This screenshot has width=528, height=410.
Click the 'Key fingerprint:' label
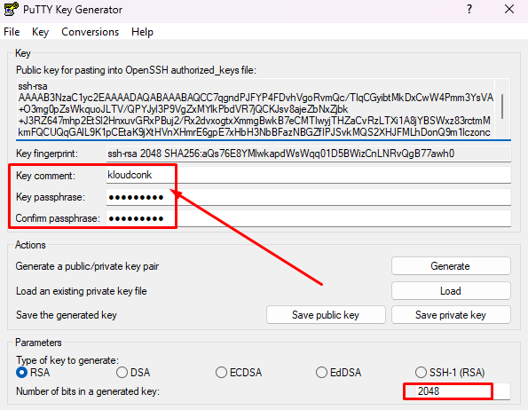(x=47, y=154)
